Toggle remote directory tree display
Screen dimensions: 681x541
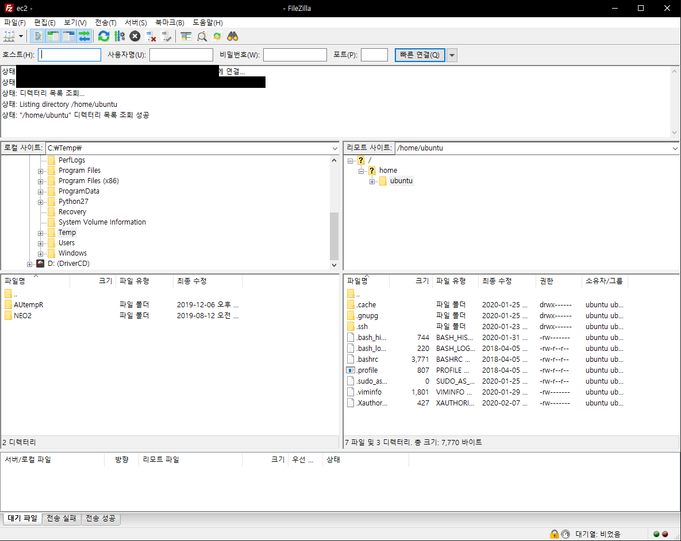(x=69, y=37)
